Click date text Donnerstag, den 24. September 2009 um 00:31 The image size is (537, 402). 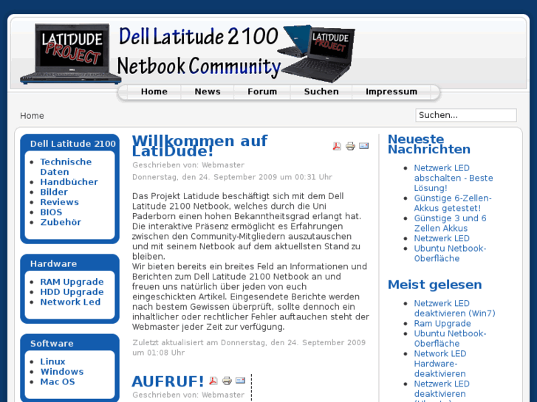click(x=232, y=177)
